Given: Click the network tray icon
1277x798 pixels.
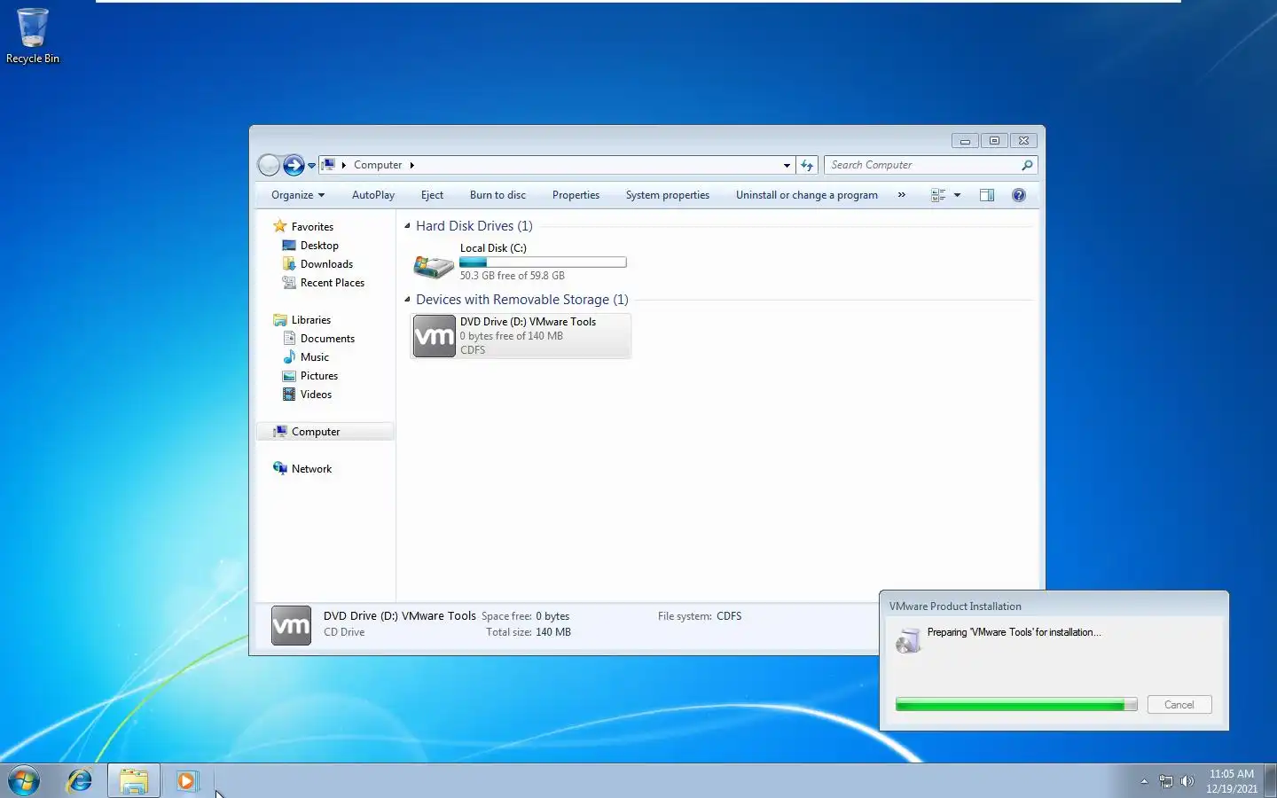Looking at the screenshot, I should pos(1166,781).
